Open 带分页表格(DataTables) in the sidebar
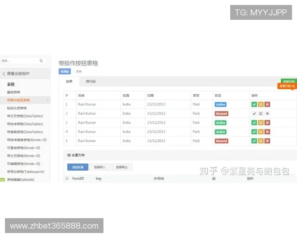This screenshot has width=297, height=238. 25,116
